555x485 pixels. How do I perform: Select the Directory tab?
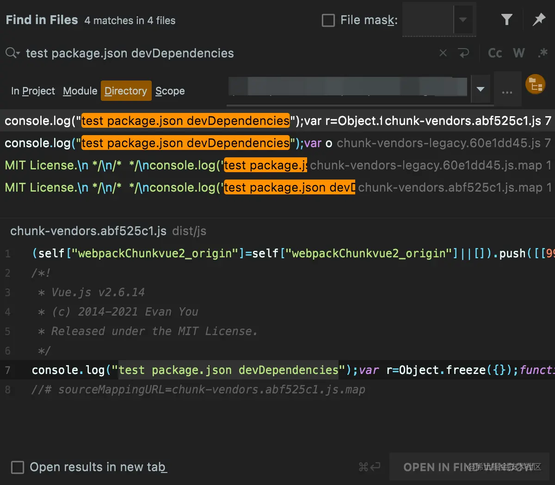pyautogui.click(x=126, y=91)
